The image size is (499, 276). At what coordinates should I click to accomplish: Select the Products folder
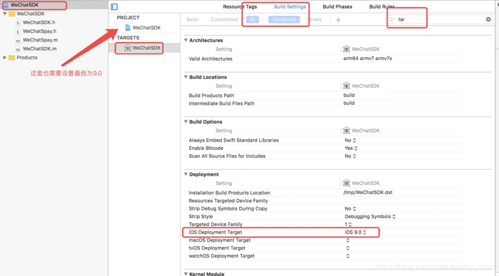[27, 57]
